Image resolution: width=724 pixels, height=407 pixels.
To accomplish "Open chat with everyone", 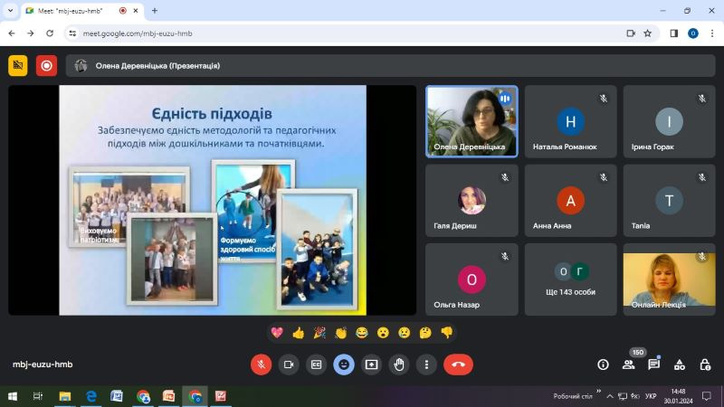I will point(653,364).
